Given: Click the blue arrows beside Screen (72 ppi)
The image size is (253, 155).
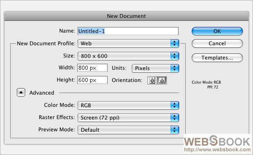Looking at the screenshot, I should click(x=175, y=117).
